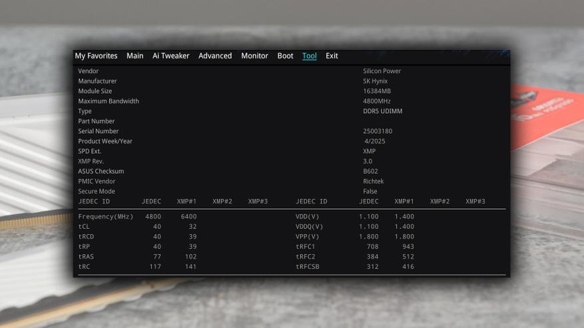Click the XMP#1 frequency value 6400
The width and height of the screenshot is (584, 328).
188,217
